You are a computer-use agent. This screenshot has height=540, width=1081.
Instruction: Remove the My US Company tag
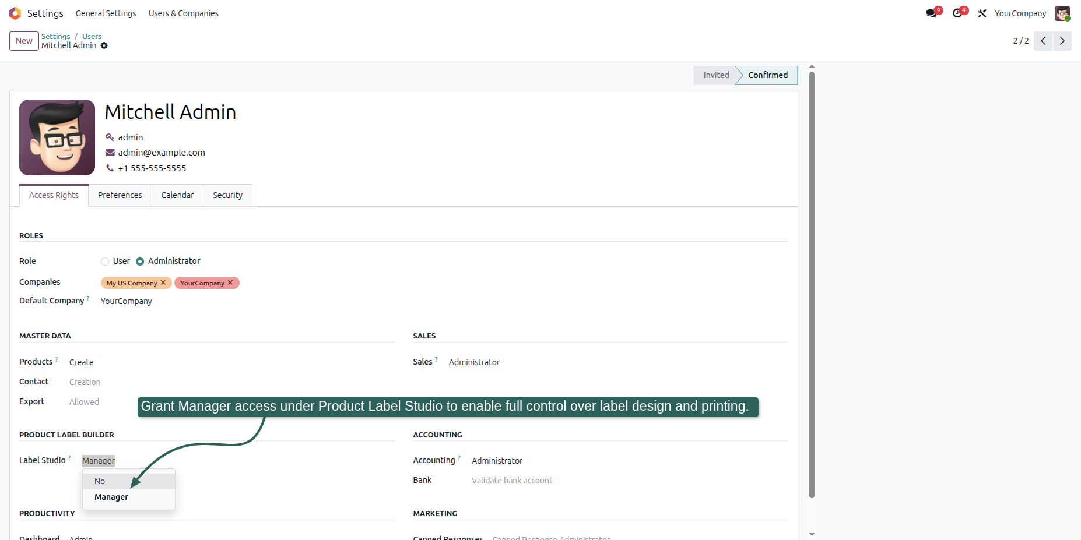(163, 283)
